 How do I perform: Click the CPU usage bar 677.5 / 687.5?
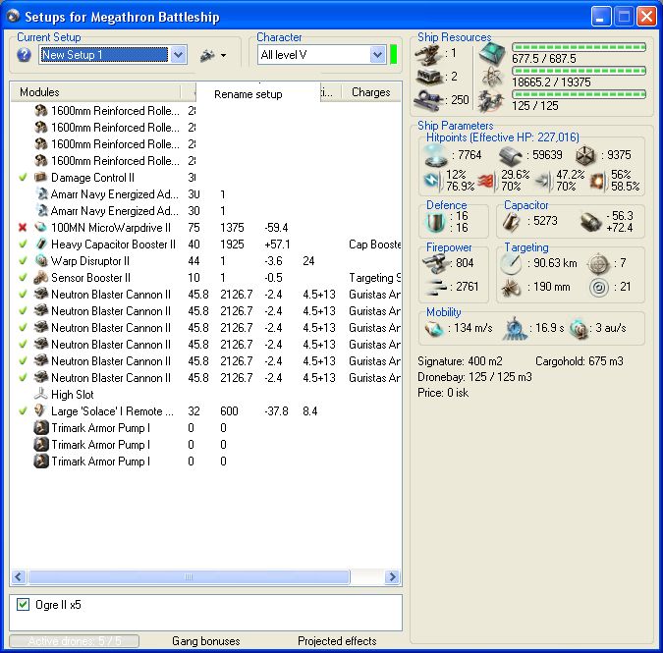(x=579, y=47)
